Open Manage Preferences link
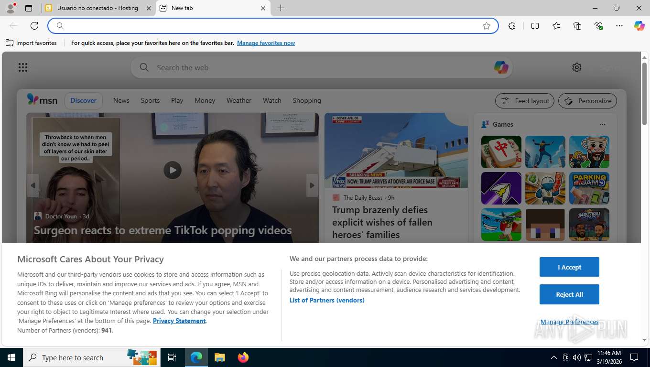The height and width of the screenshot is (367, 650). coord(569,322)
